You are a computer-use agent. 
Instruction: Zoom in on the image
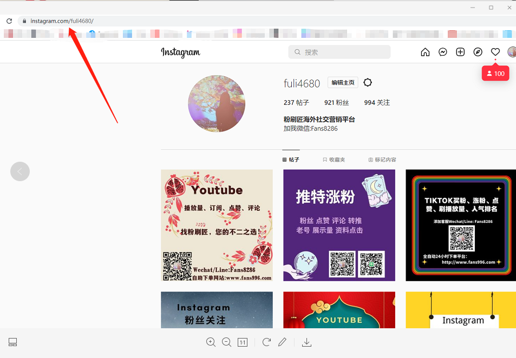(x=211, y=342)
